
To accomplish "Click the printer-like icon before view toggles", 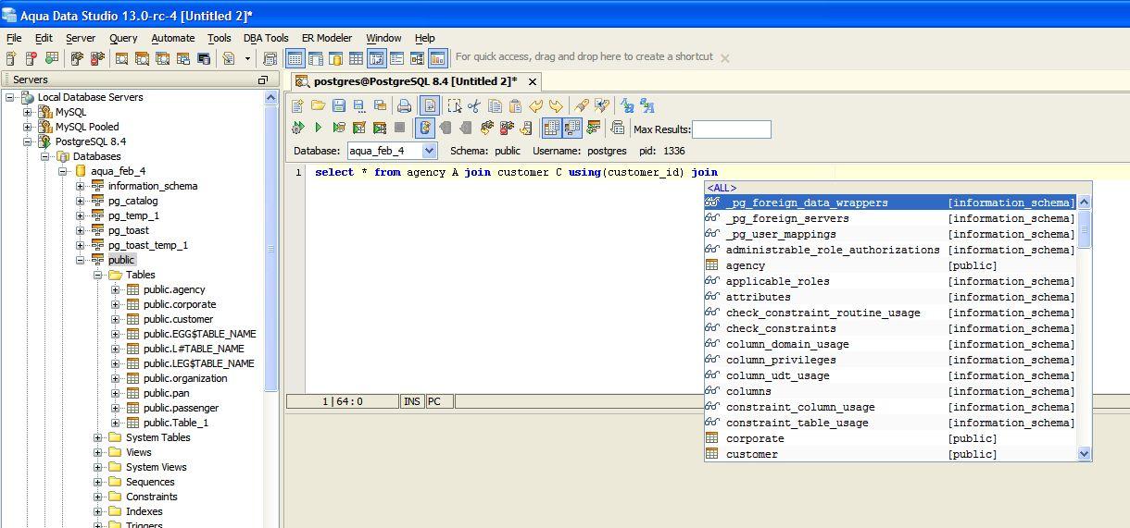I will pos(270,58).
